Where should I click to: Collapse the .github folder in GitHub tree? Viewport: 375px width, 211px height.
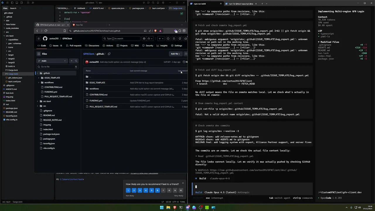[x=37, y=73]
